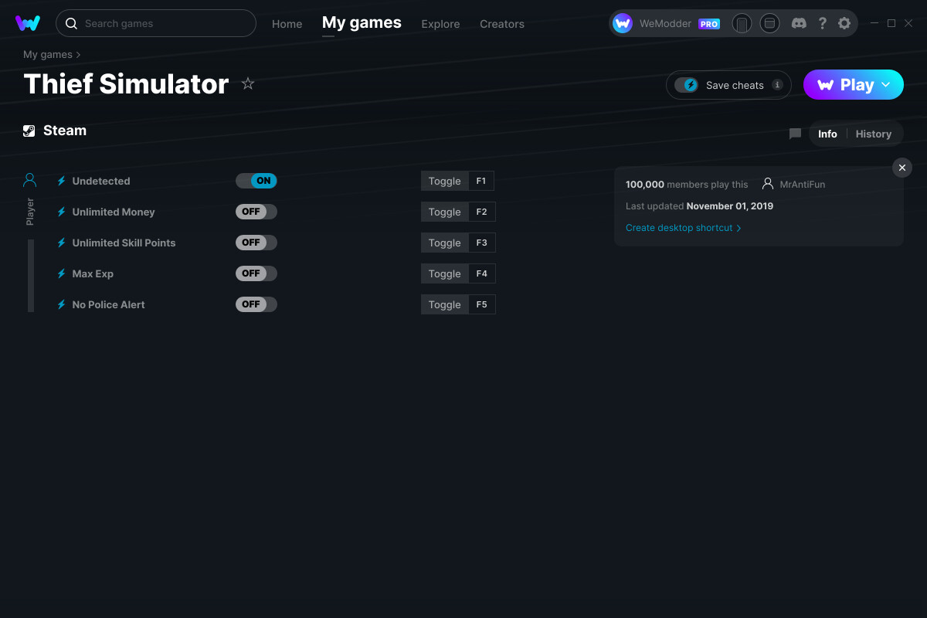This screenshot has height=618, width=927.
Task: Click the lightning icon beside No Police Alert
Action: tap(62, 304)
